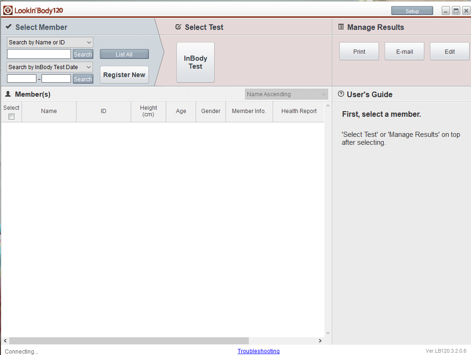The height and width of the screenshot is (355, 471).
Task: Focus the end date input field
Action: pos(56,78)
